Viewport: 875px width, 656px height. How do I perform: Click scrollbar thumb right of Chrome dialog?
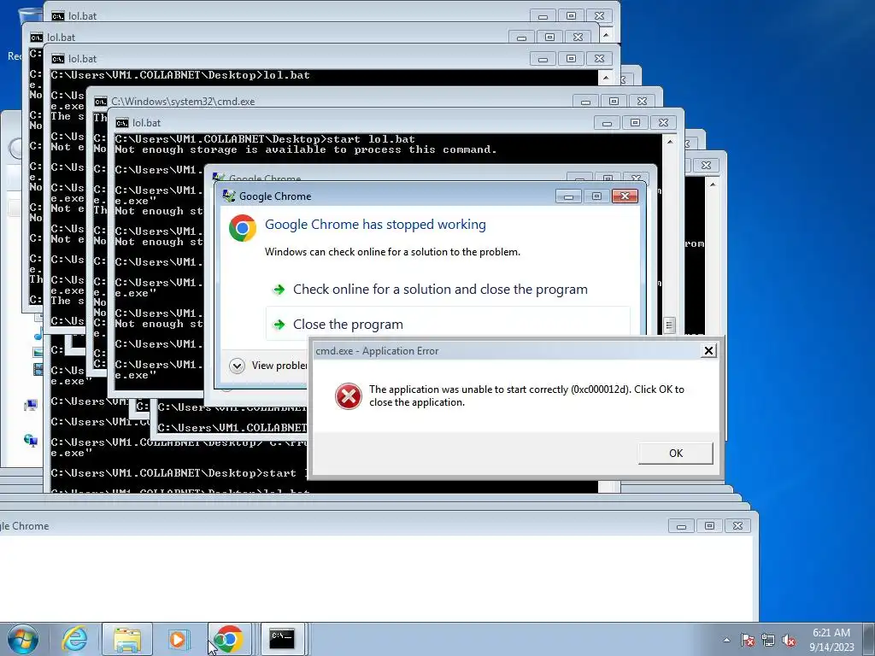[x=670, y=325]
